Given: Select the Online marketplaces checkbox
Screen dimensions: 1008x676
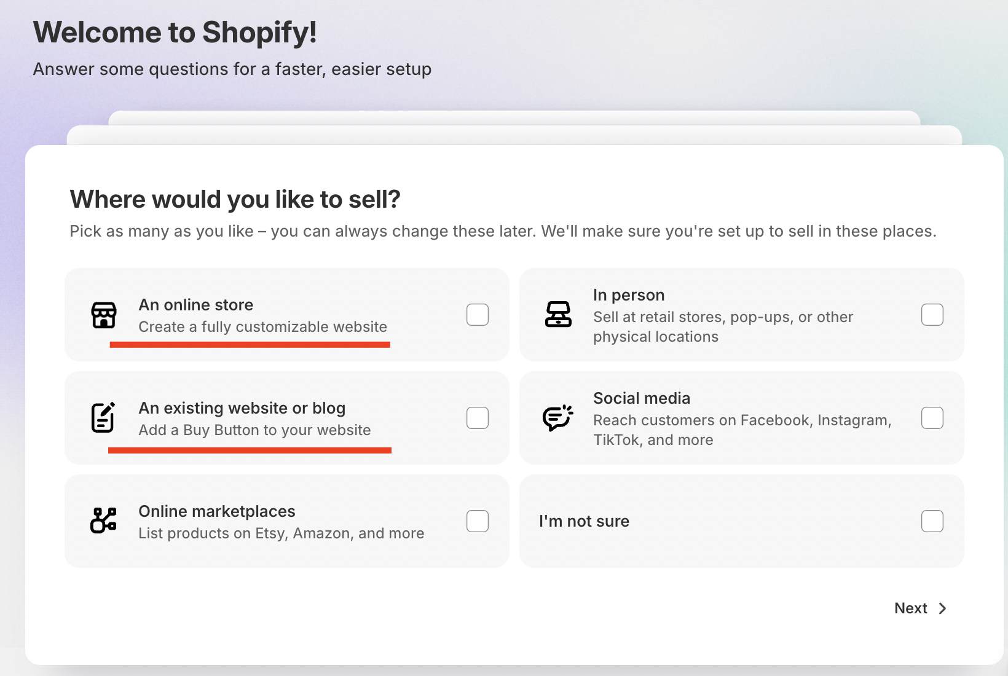Looking at the screenshot, I should [478, 521].
